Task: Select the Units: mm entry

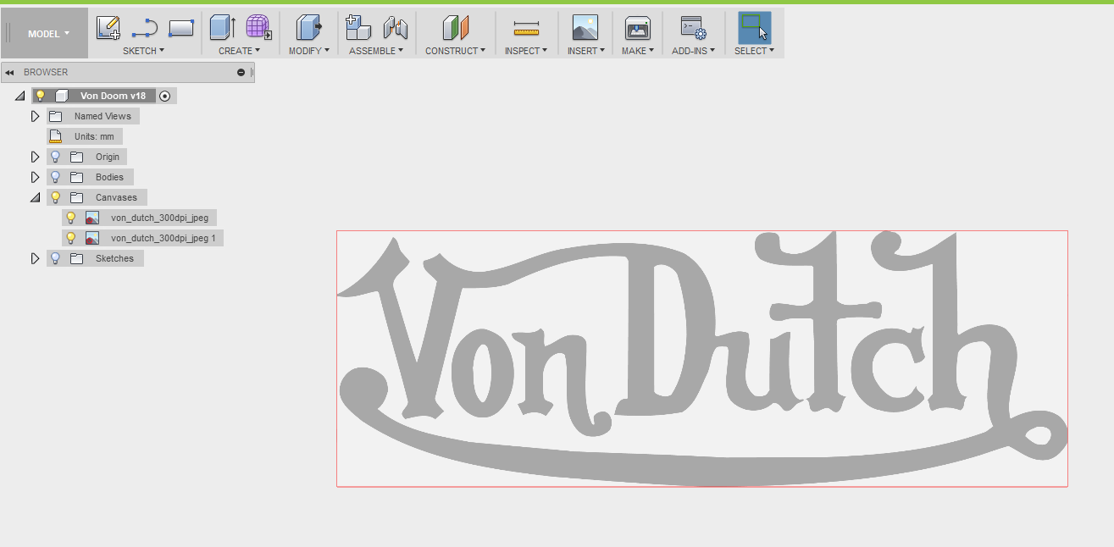Action: click(x=94, y=136)
